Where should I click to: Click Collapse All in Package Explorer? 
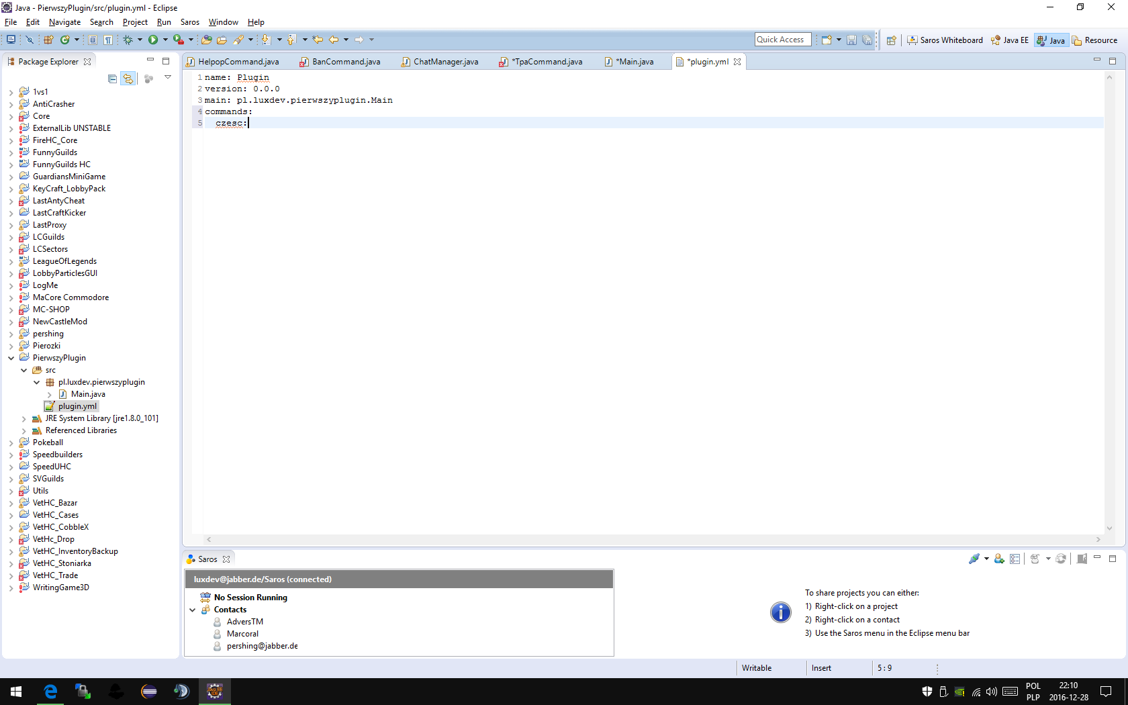click(x=112, y=79)
